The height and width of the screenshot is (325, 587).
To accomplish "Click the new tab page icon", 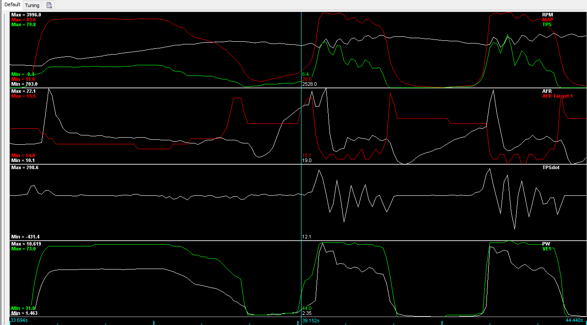I will coord(49,5).
